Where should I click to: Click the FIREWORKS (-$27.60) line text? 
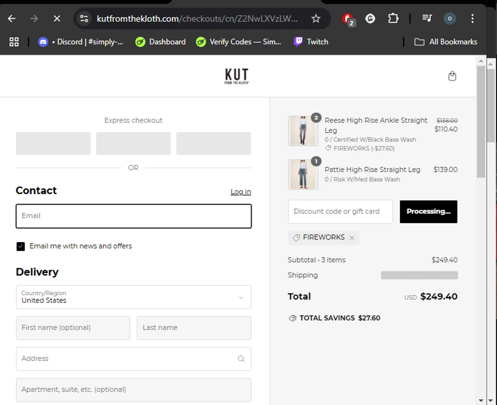[364, 148]
